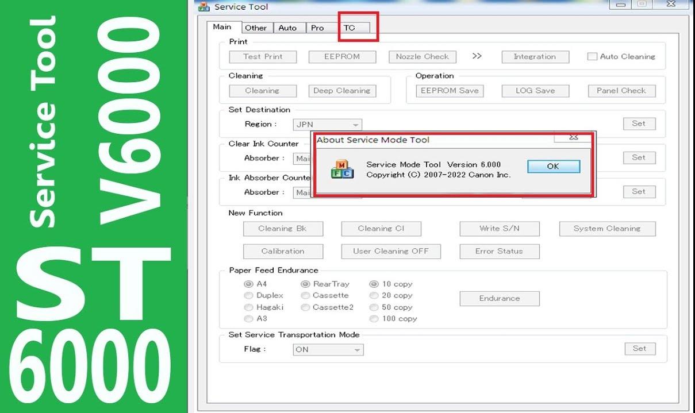The height and width of the screenshot is (413, 695).
Task: Click Set next to the Region selector
Action: coord(639,123)
